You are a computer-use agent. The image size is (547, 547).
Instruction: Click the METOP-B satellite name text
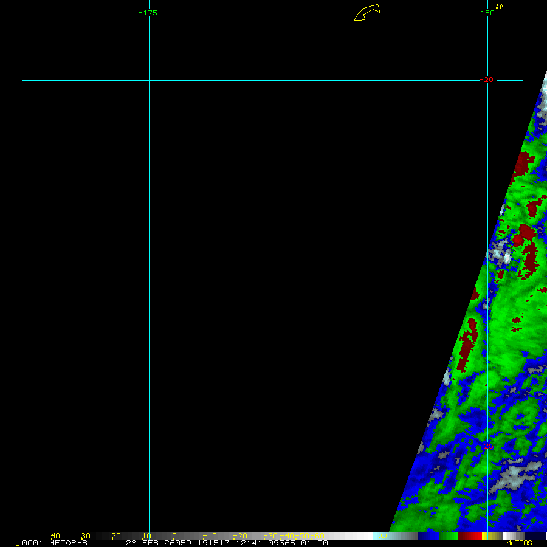pyautogui.click(x=68, y=543)
